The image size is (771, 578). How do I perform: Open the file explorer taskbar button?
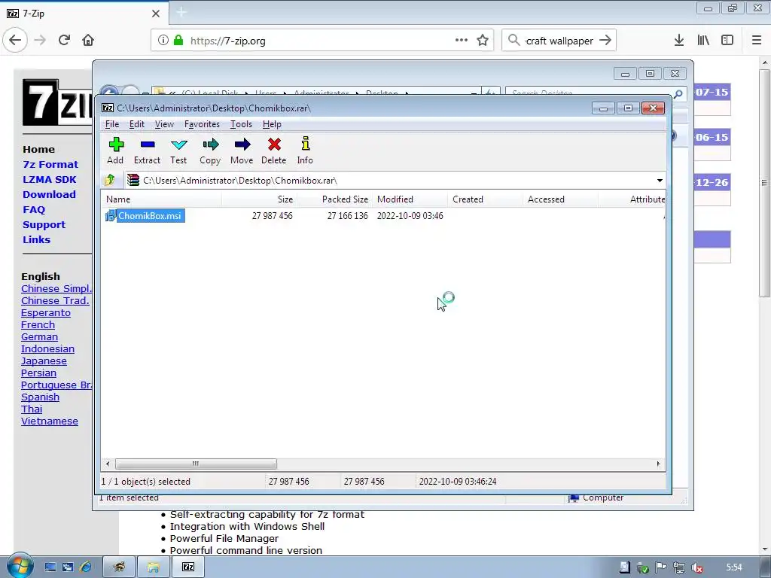tap(154, 567)
